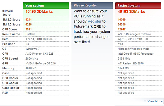
Task: Click the NVIDIA GeForce GT 240 entry
Action: pos(40,63)
